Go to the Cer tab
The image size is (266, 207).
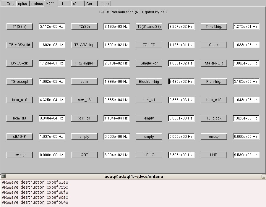[91, 4]
